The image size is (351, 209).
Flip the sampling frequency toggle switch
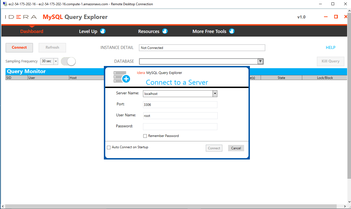click(68, 61)
